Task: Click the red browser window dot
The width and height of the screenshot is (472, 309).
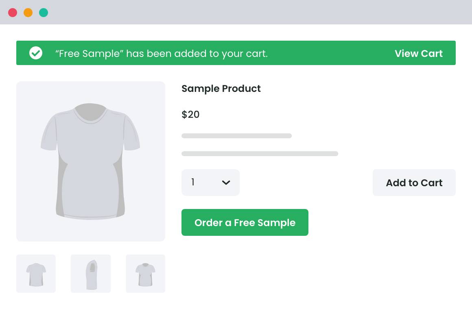Action: (13, 13)
